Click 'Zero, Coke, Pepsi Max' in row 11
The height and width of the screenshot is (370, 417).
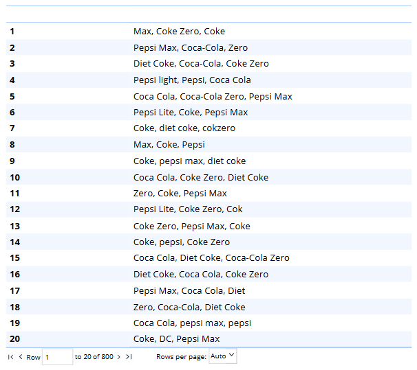coord(180,194)
